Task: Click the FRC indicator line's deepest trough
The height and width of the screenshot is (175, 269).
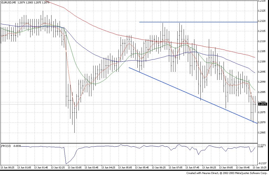Action: 66,164
